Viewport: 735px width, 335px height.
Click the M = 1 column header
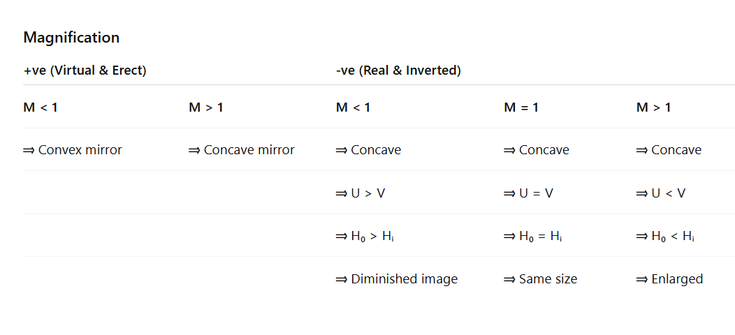pos(521,107)
